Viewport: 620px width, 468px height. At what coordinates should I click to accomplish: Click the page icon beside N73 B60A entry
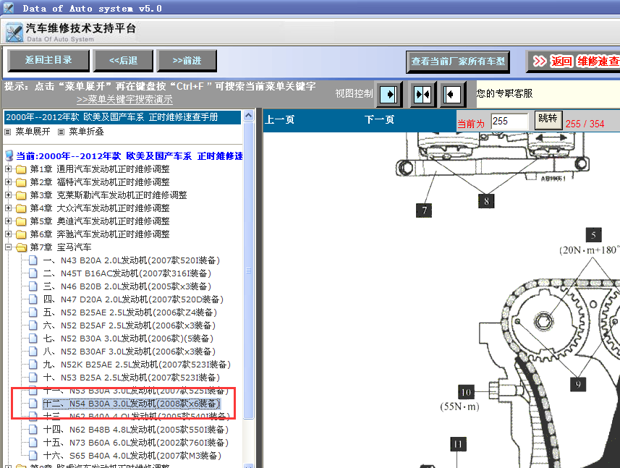(x=33, y=443)
